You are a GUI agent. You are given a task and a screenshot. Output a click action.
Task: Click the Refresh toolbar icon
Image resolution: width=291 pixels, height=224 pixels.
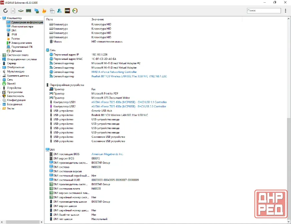coord(5,11)
